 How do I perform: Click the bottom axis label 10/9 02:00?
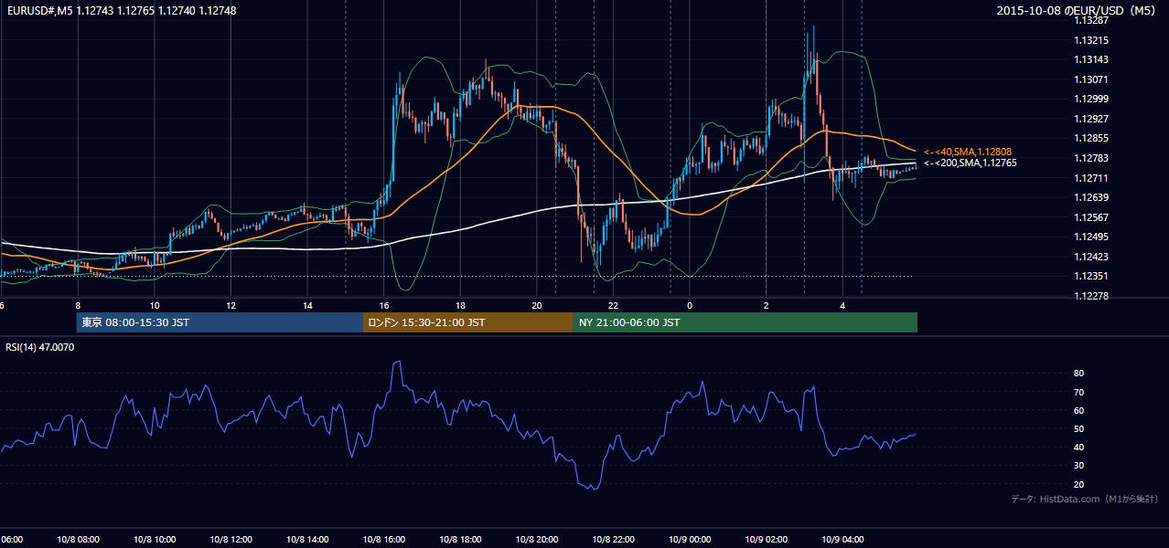(x=766, y=539)
